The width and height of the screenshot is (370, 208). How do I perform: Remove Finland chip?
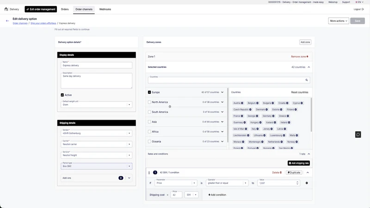coord(296,110)
